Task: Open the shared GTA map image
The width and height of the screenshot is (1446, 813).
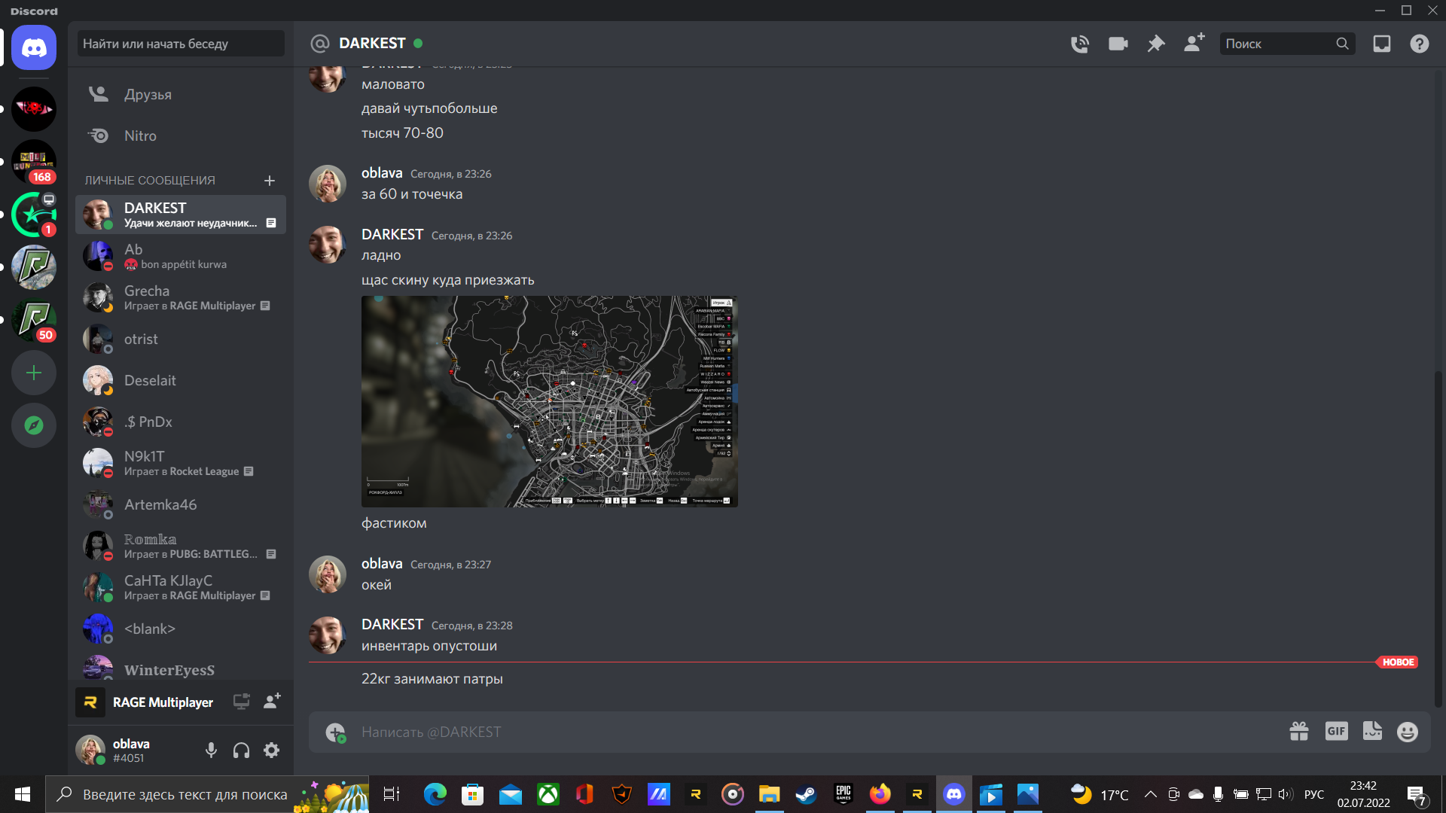Action: point(550,401)
